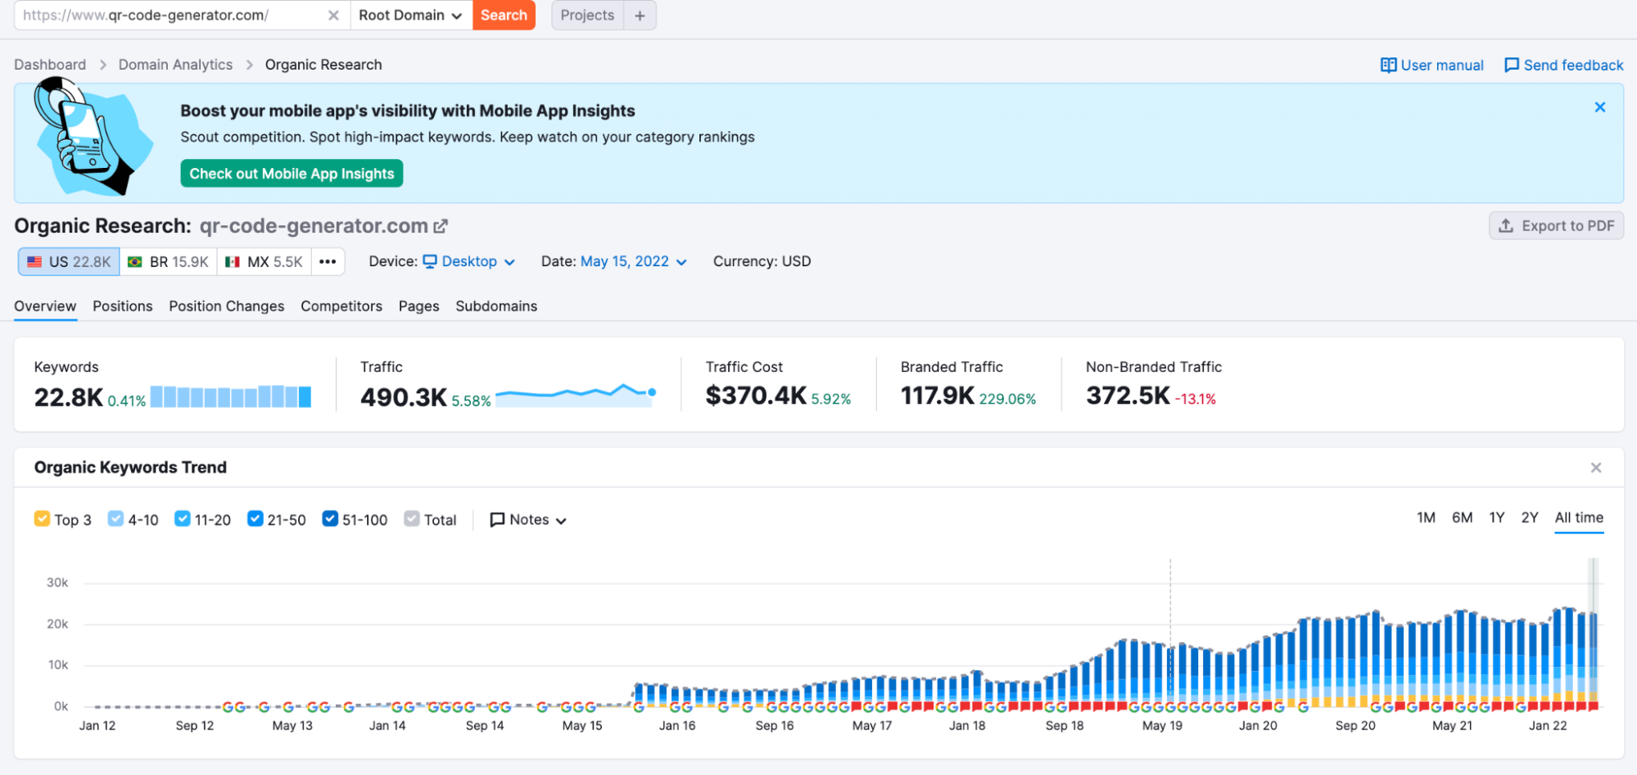Clear the URL search field
This screenshot has height=775, width=1637.
coord(333,16)
